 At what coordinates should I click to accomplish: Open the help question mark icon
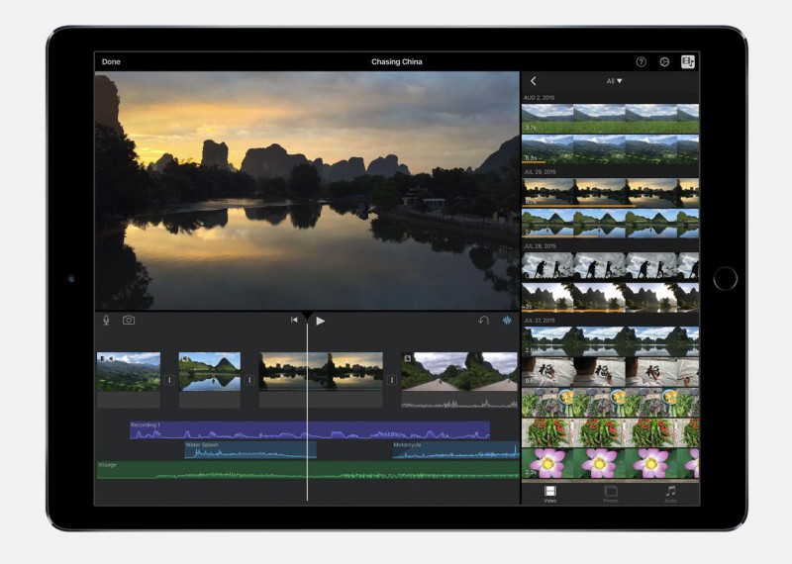[641, 61]
